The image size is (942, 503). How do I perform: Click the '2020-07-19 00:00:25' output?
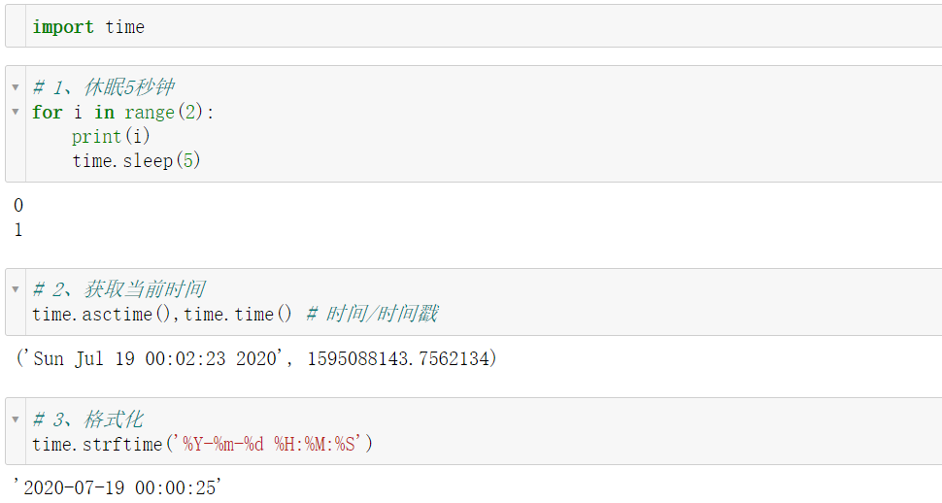118,487
